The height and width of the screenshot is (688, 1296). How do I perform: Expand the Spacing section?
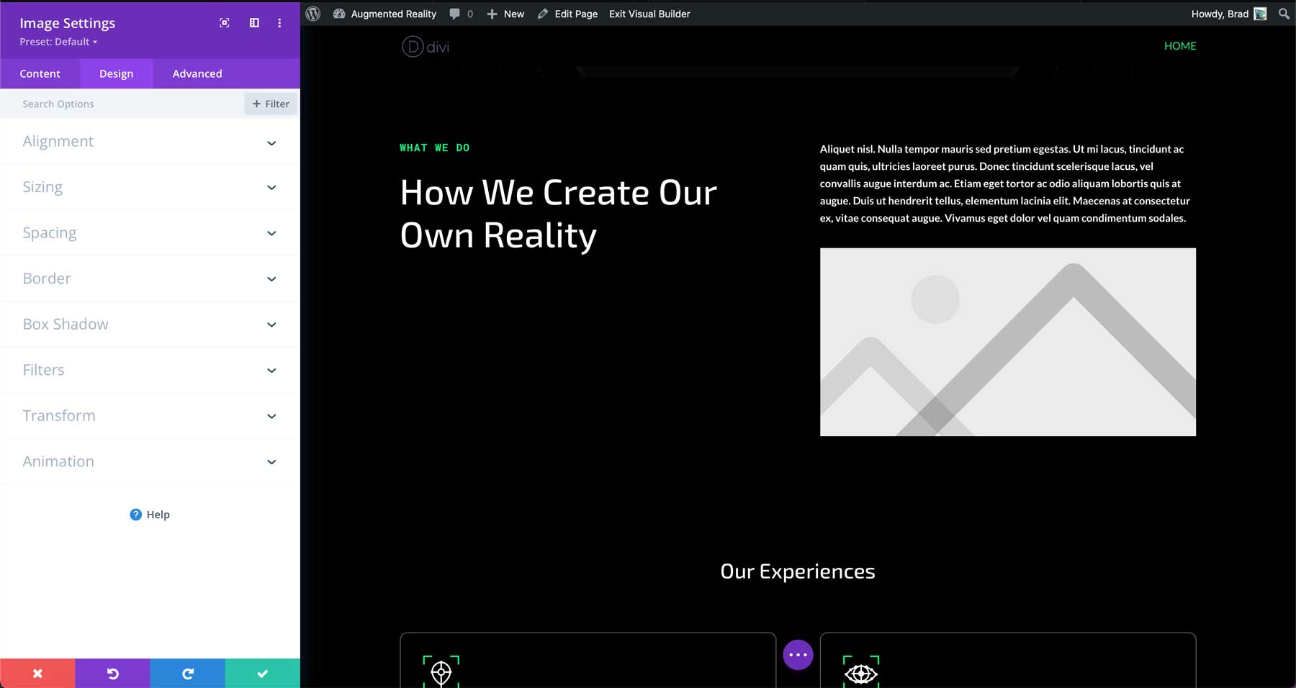(149, 232)
